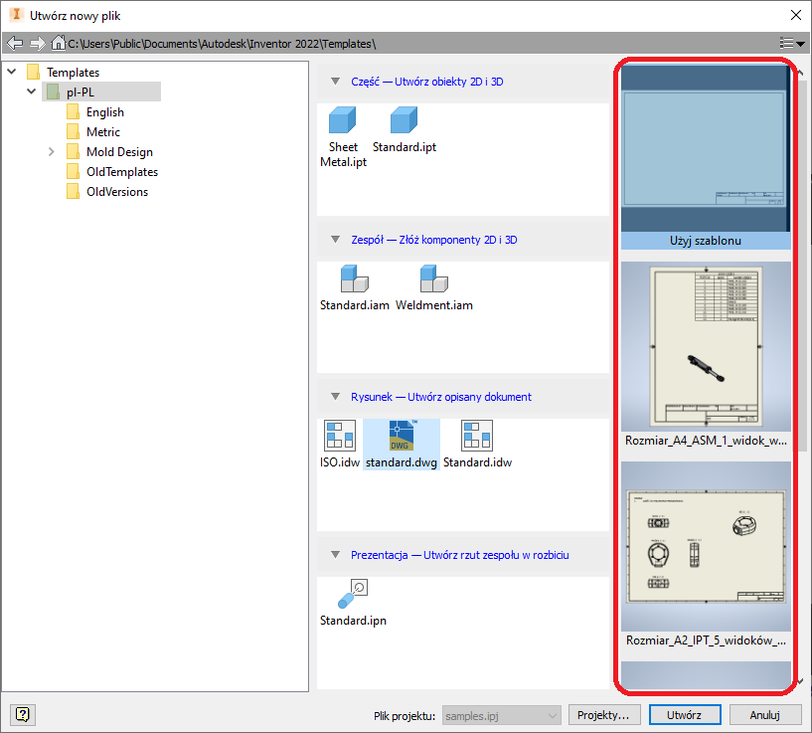The image size is (812, 733).
Task: Select the ISO.idw drawing template
Action: 340,437
